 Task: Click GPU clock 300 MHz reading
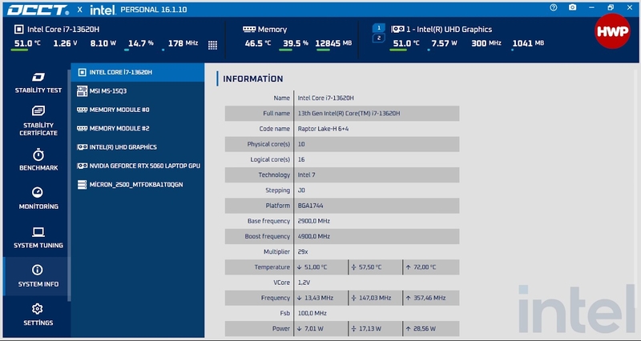[486, 43]
